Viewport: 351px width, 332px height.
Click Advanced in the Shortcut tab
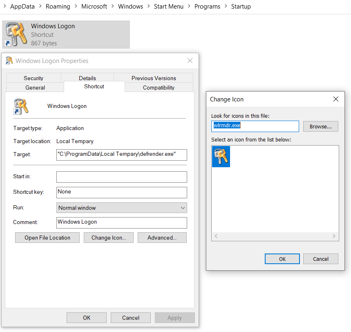tap(162, 238)
